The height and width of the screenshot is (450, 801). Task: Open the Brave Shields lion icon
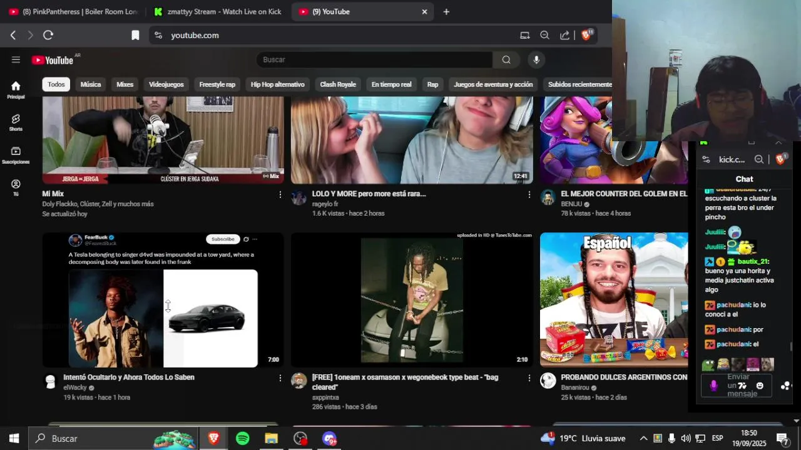(x=586, y=35)
